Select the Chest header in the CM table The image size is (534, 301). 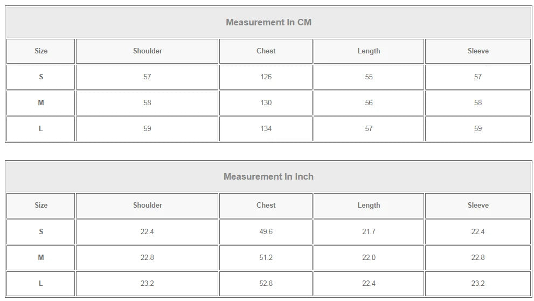click(x=266, y=51)
